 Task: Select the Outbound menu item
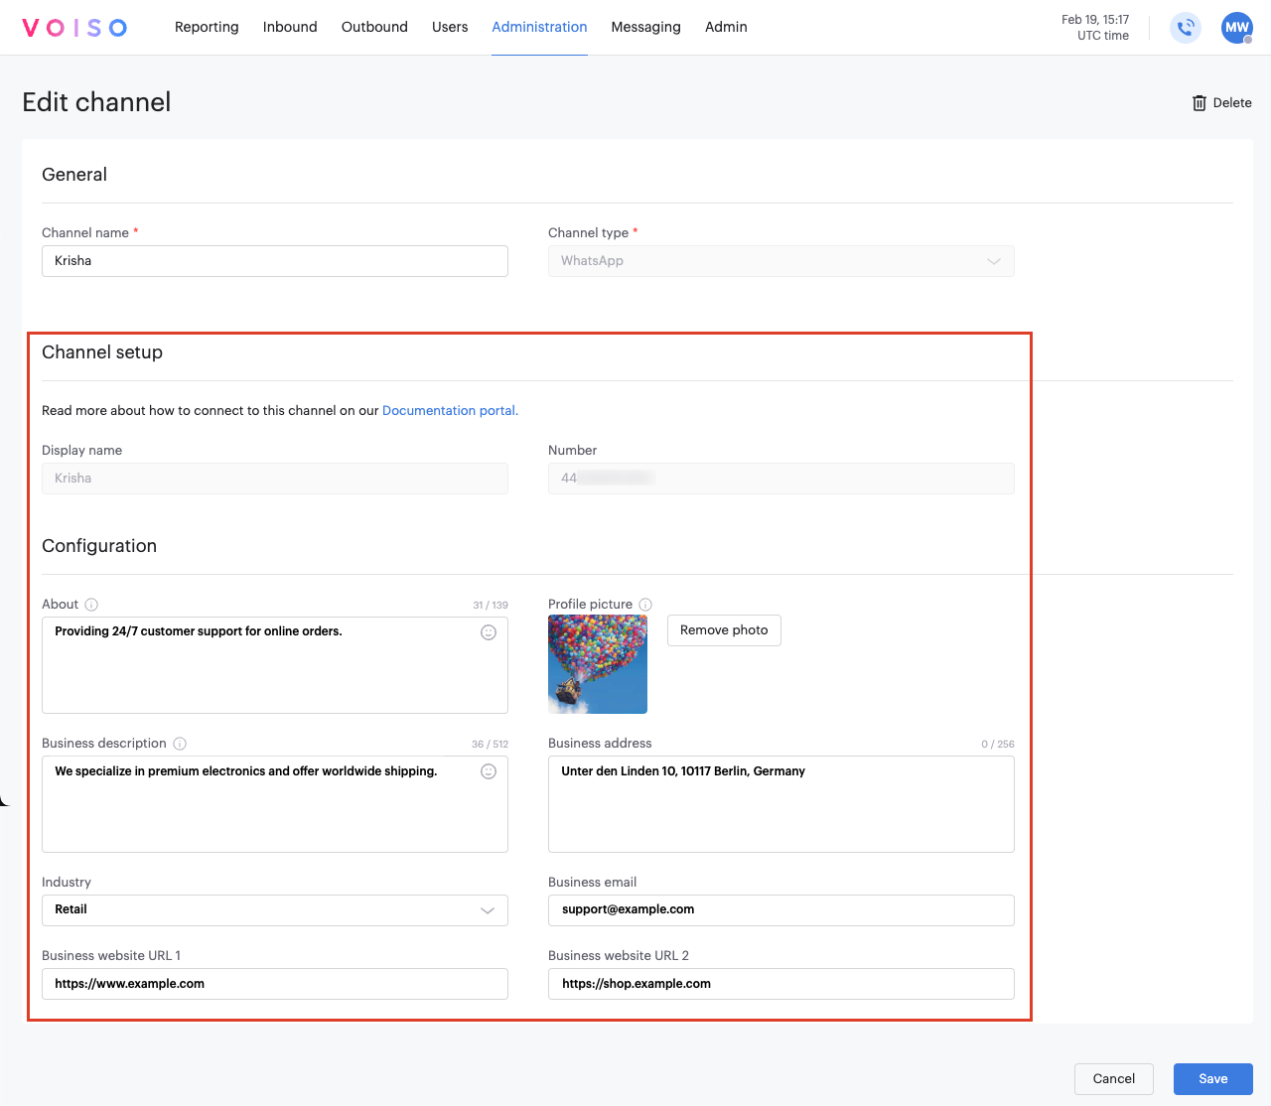pos(374,27)
